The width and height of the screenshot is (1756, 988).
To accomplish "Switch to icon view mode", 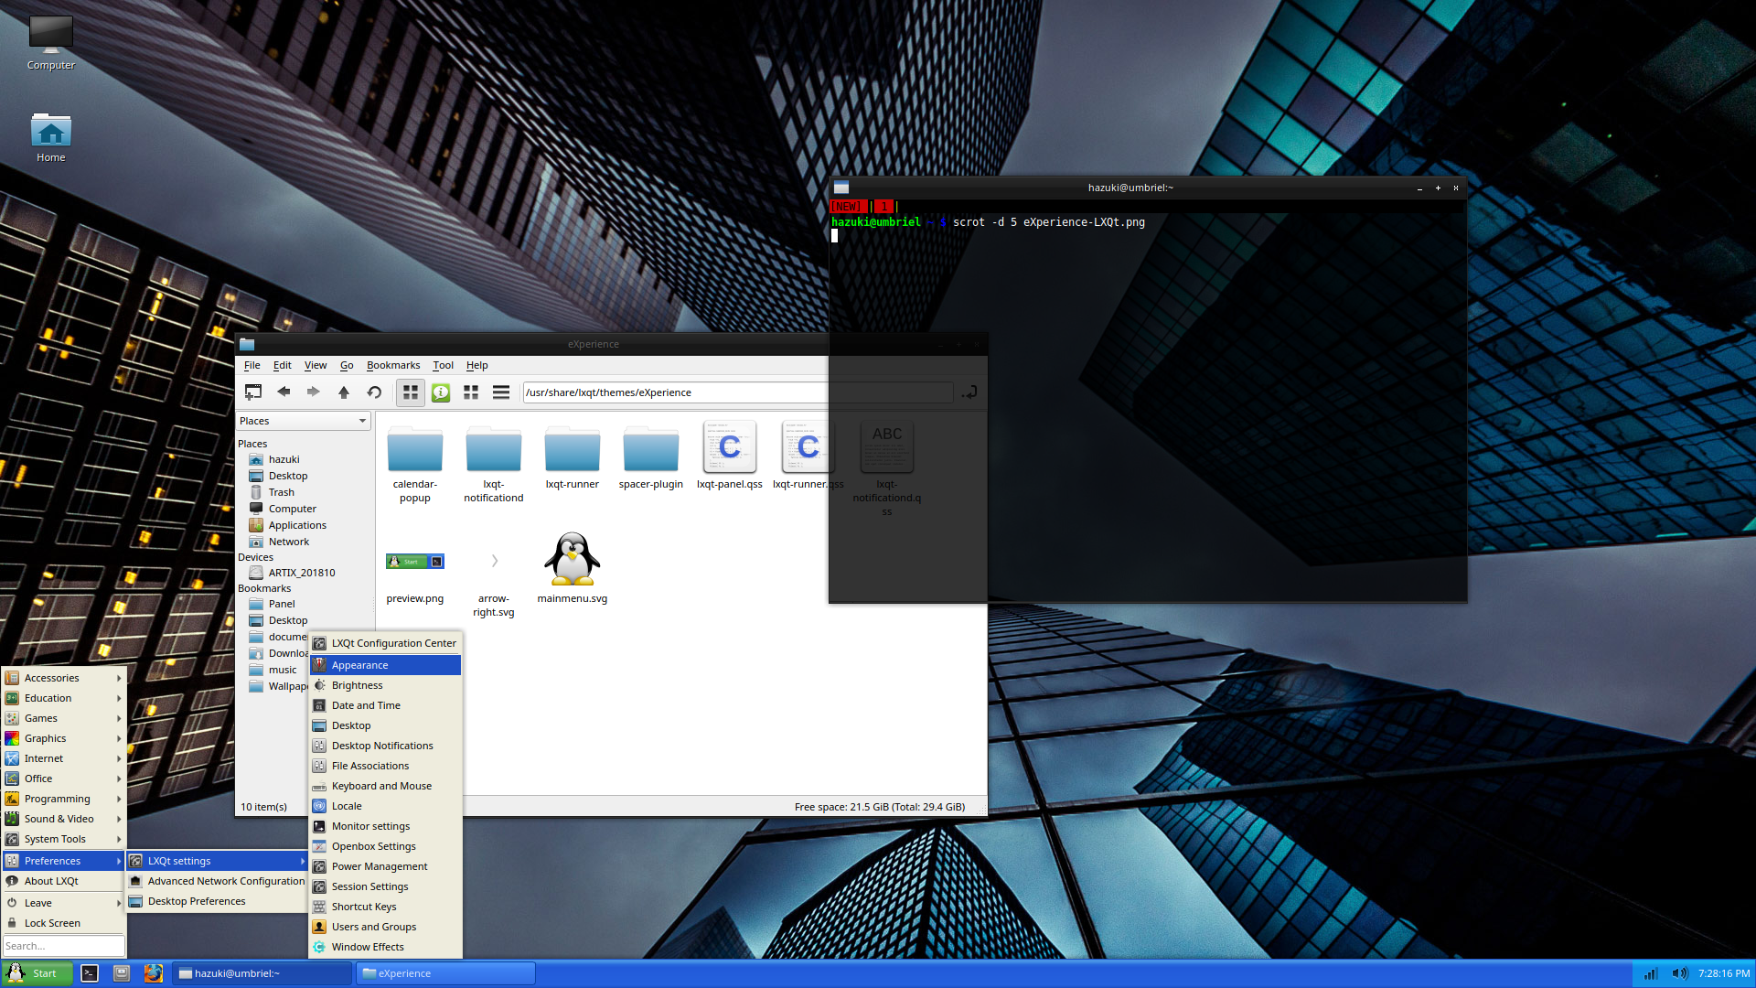I will tap(411, 392).
